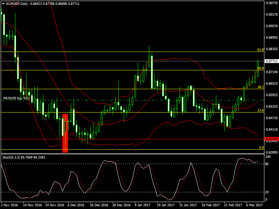Open the chart dropdown triangle beside EURGBP
Screen dimensions: 279x209
tap(3, 4)
